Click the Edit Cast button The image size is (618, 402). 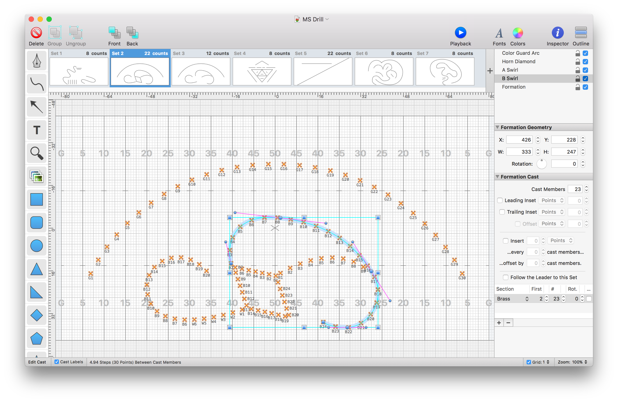37,362
